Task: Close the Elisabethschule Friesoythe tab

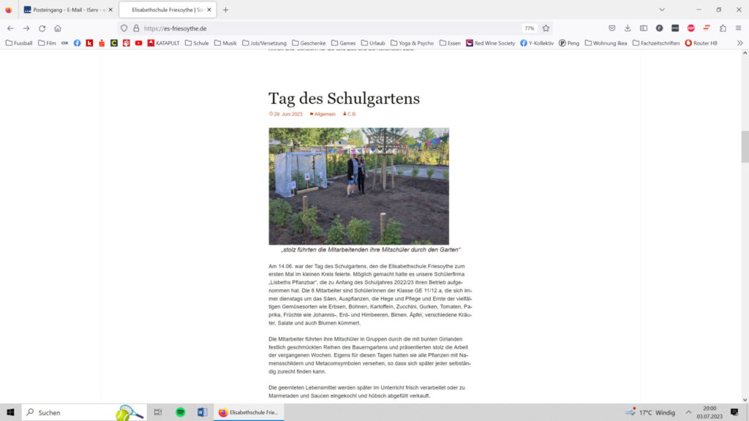Action: tap(209, 10)
